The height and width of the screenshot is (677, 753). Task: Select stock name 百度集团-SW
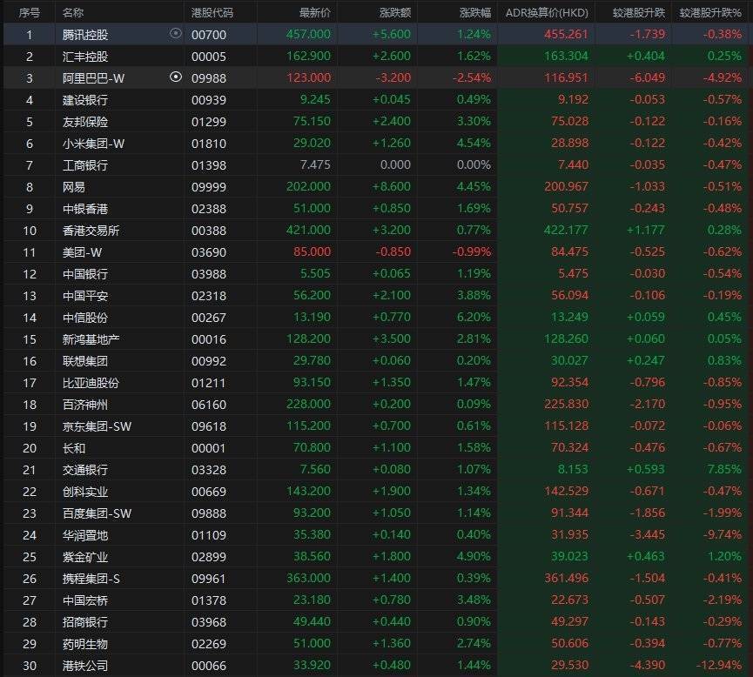97,513
